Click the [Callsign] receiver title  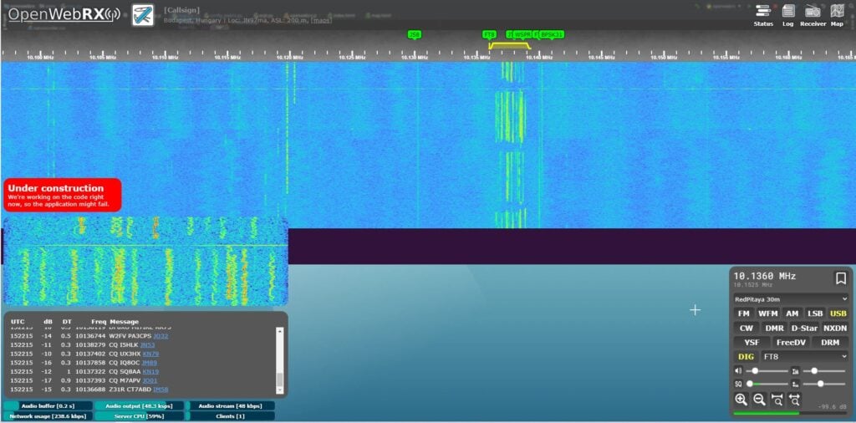(x=181, y=10)
